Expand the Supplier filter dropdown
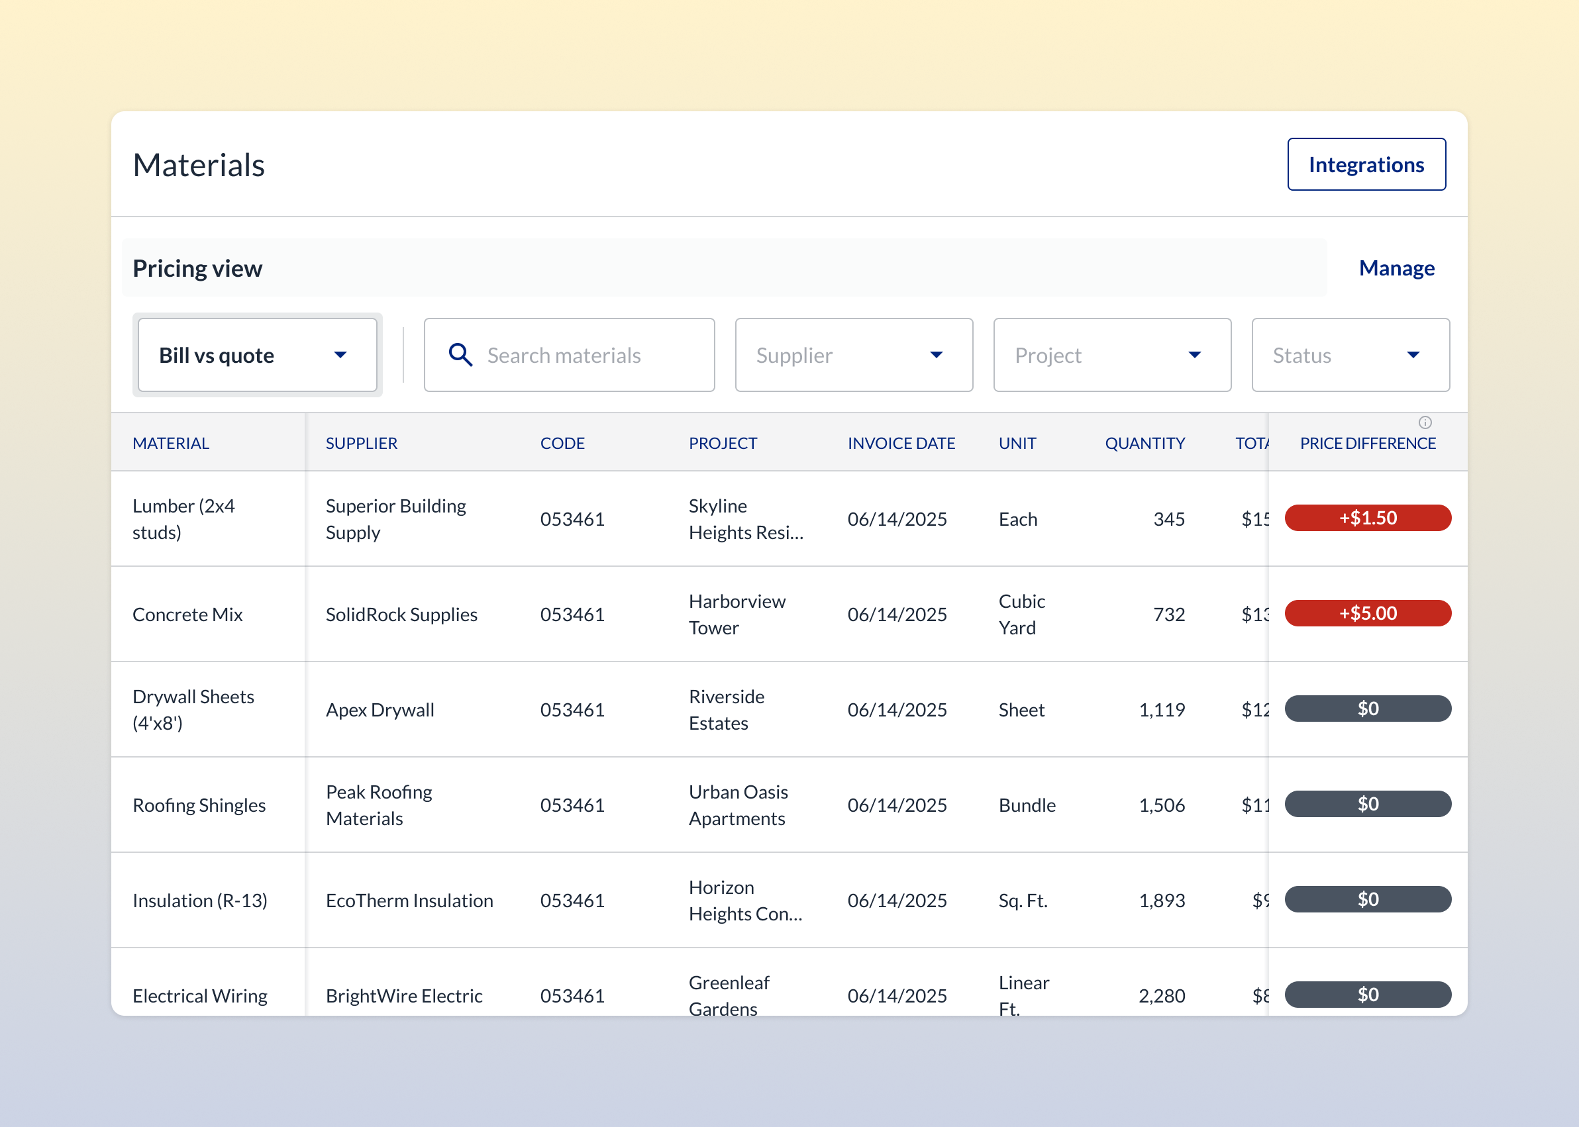The width and height of the screenshot is (1579, 1127). [x=853, y=355]
